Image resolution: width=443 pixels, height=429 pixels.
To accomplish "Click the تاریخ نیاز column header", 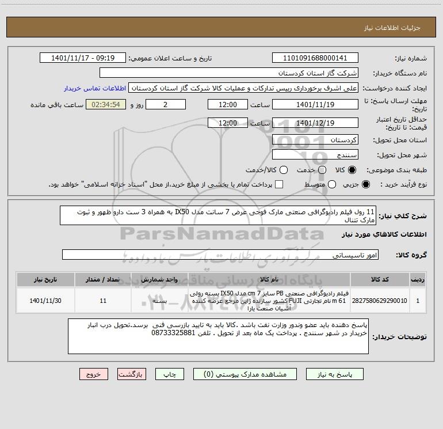I will [x=45, y=280].
